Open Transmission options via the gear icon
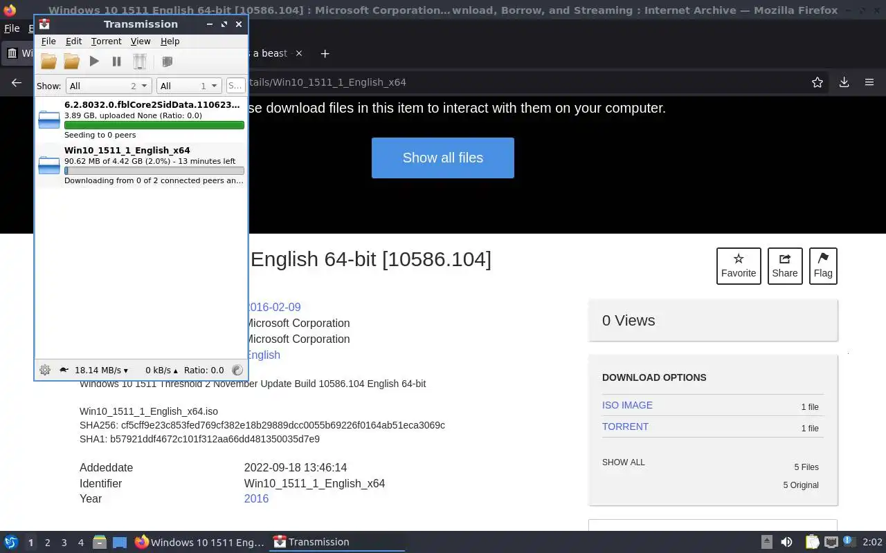 [x=45, y=370]
